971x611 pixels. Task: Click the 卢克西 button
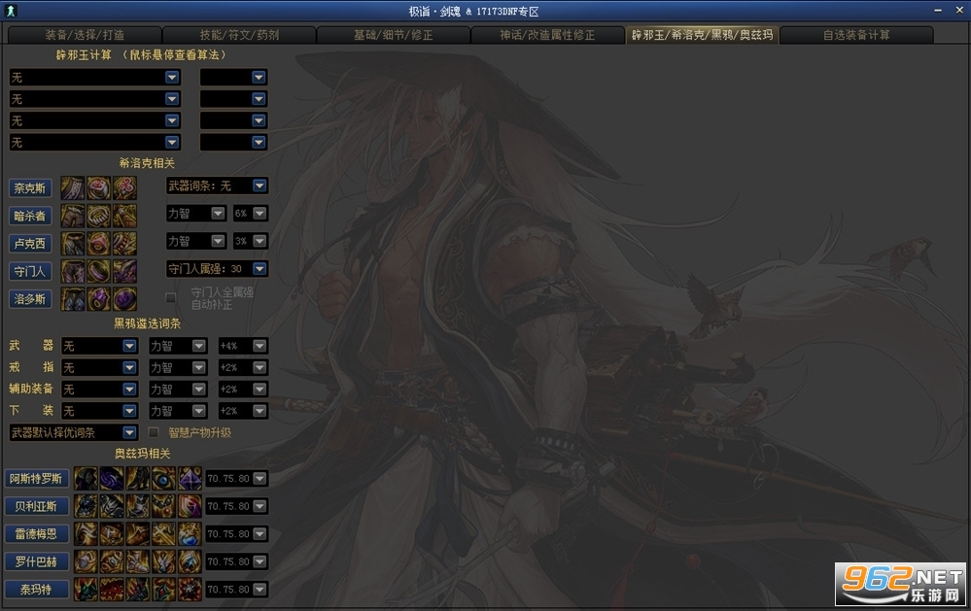[30, 244]
